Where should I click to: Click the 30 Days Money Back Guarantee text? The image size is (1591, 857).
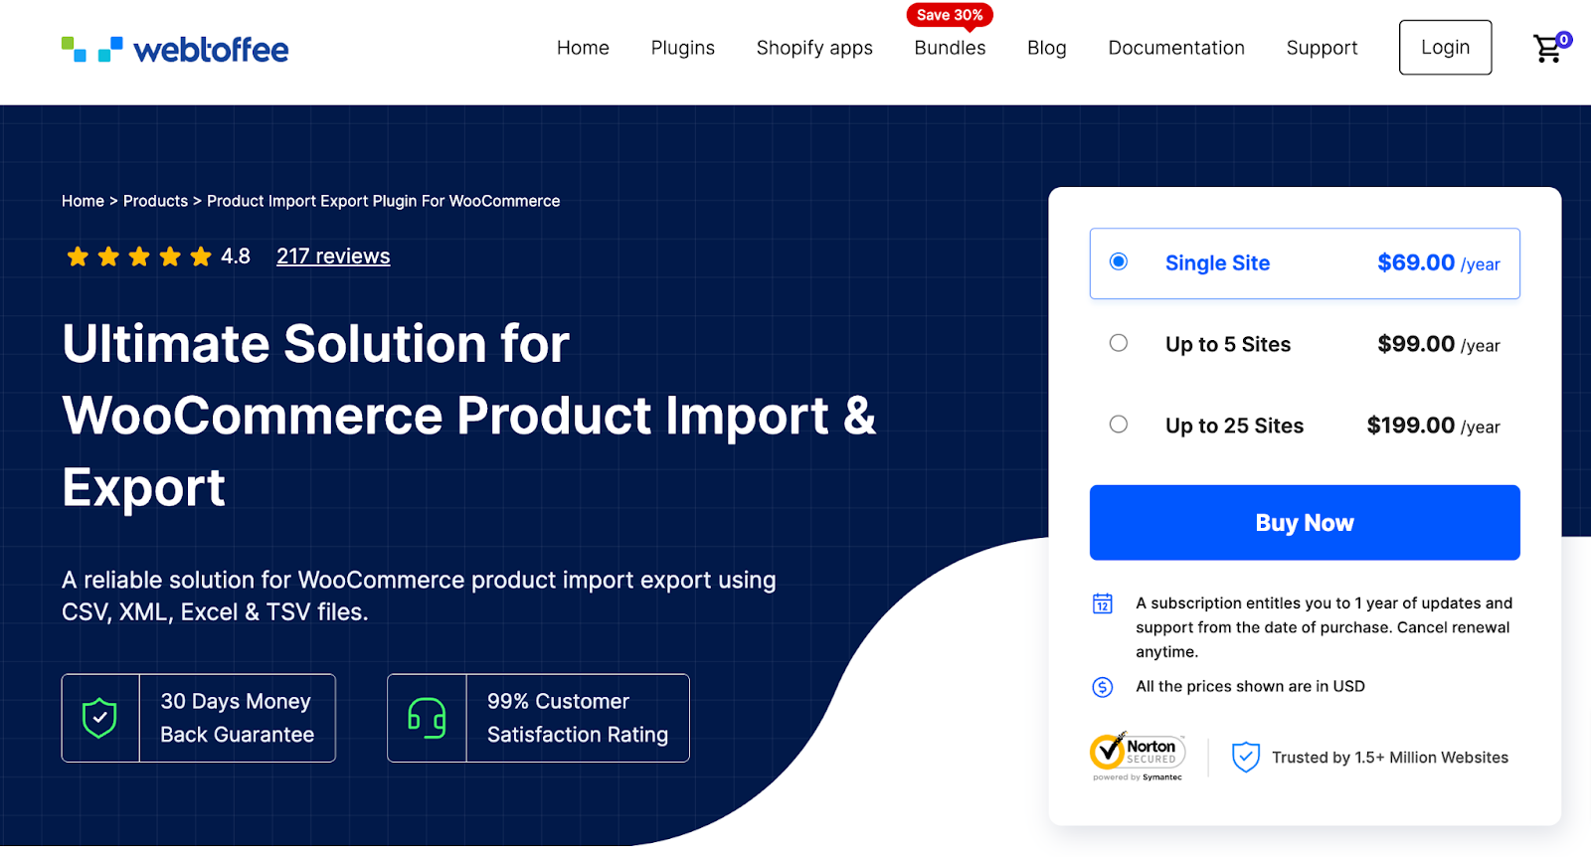point(238,718)
